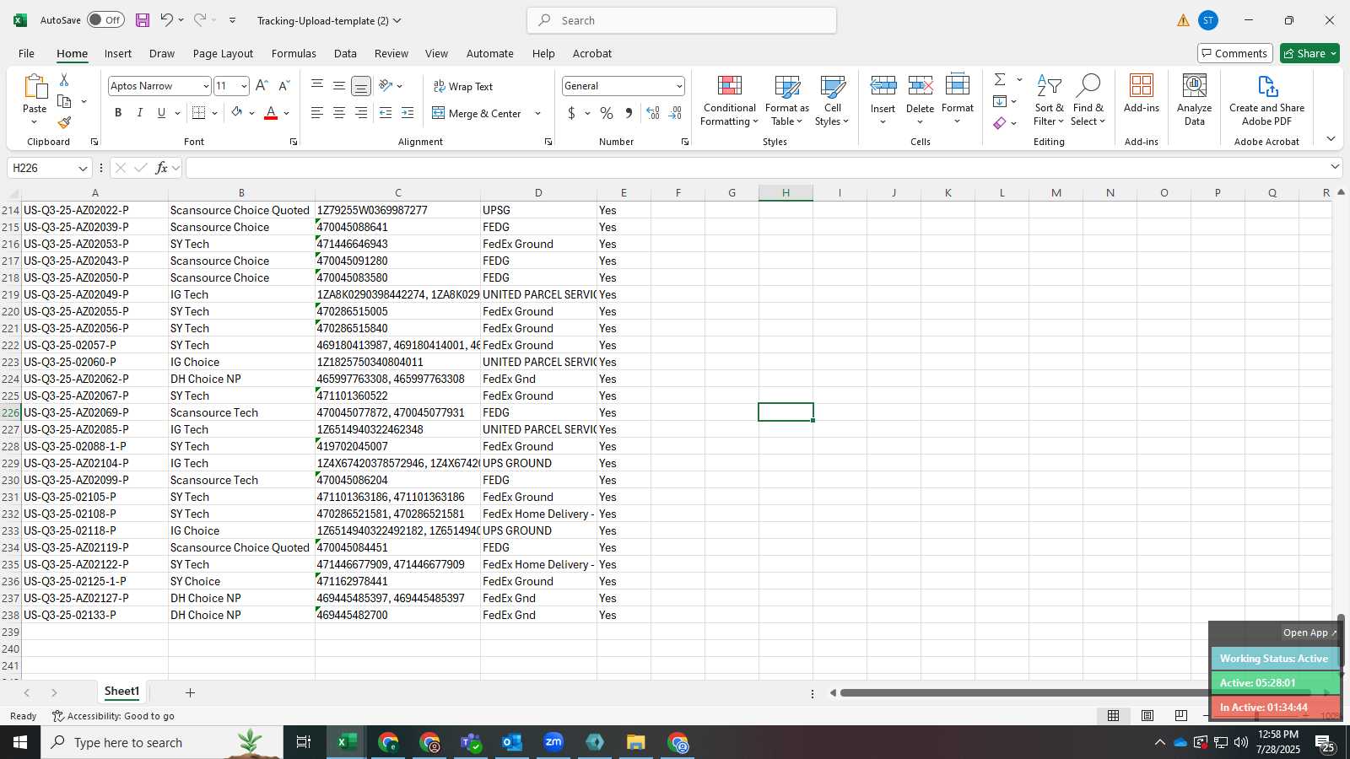Click Fill Color bucket swatch
This screenshot has width=1350, height=759.
pyautogui.click(x=237, y=113)
